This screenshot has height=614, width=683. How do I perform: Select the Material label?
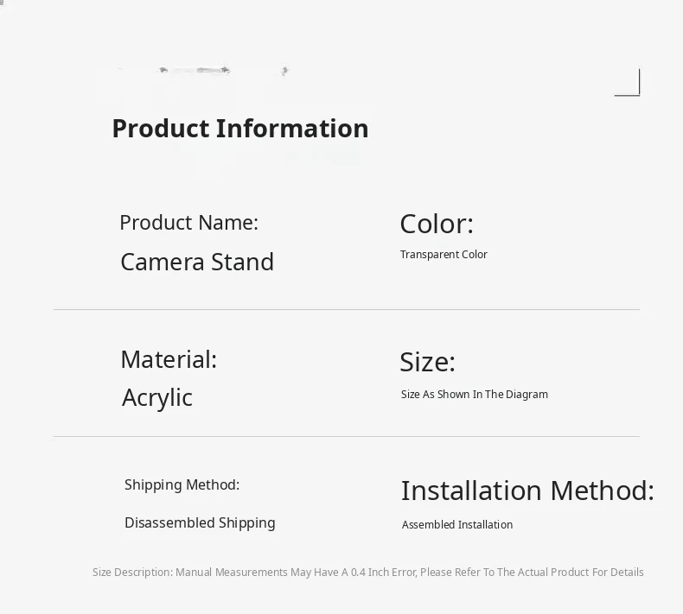[x=169, y=359]
